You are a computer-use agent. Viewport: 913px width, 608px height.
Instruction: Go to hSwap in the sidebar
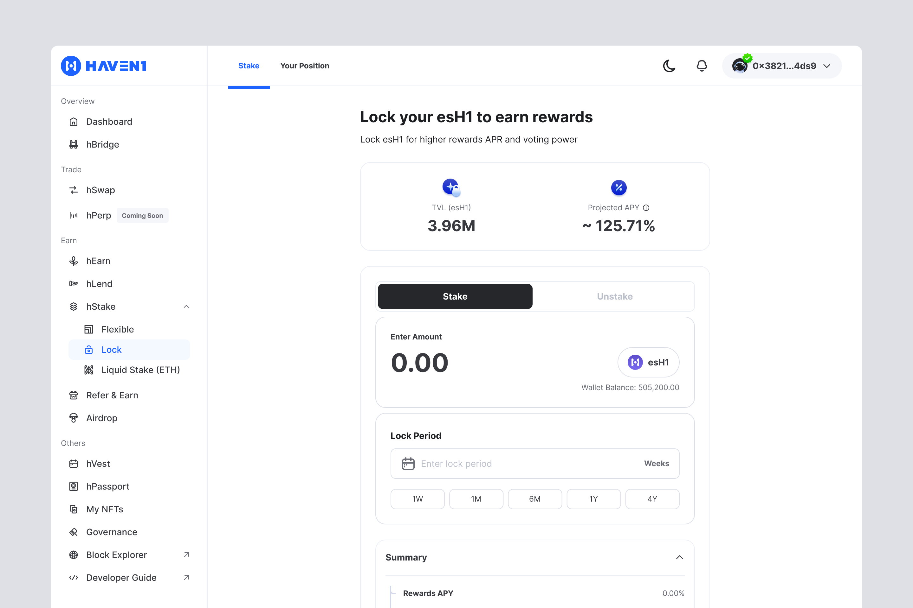click(100, 190)
